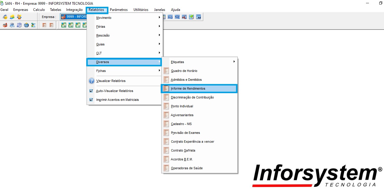Click the 'NP' green toolbar icon
The height and width of the screenshot is (189, 384).
(71, 25)
